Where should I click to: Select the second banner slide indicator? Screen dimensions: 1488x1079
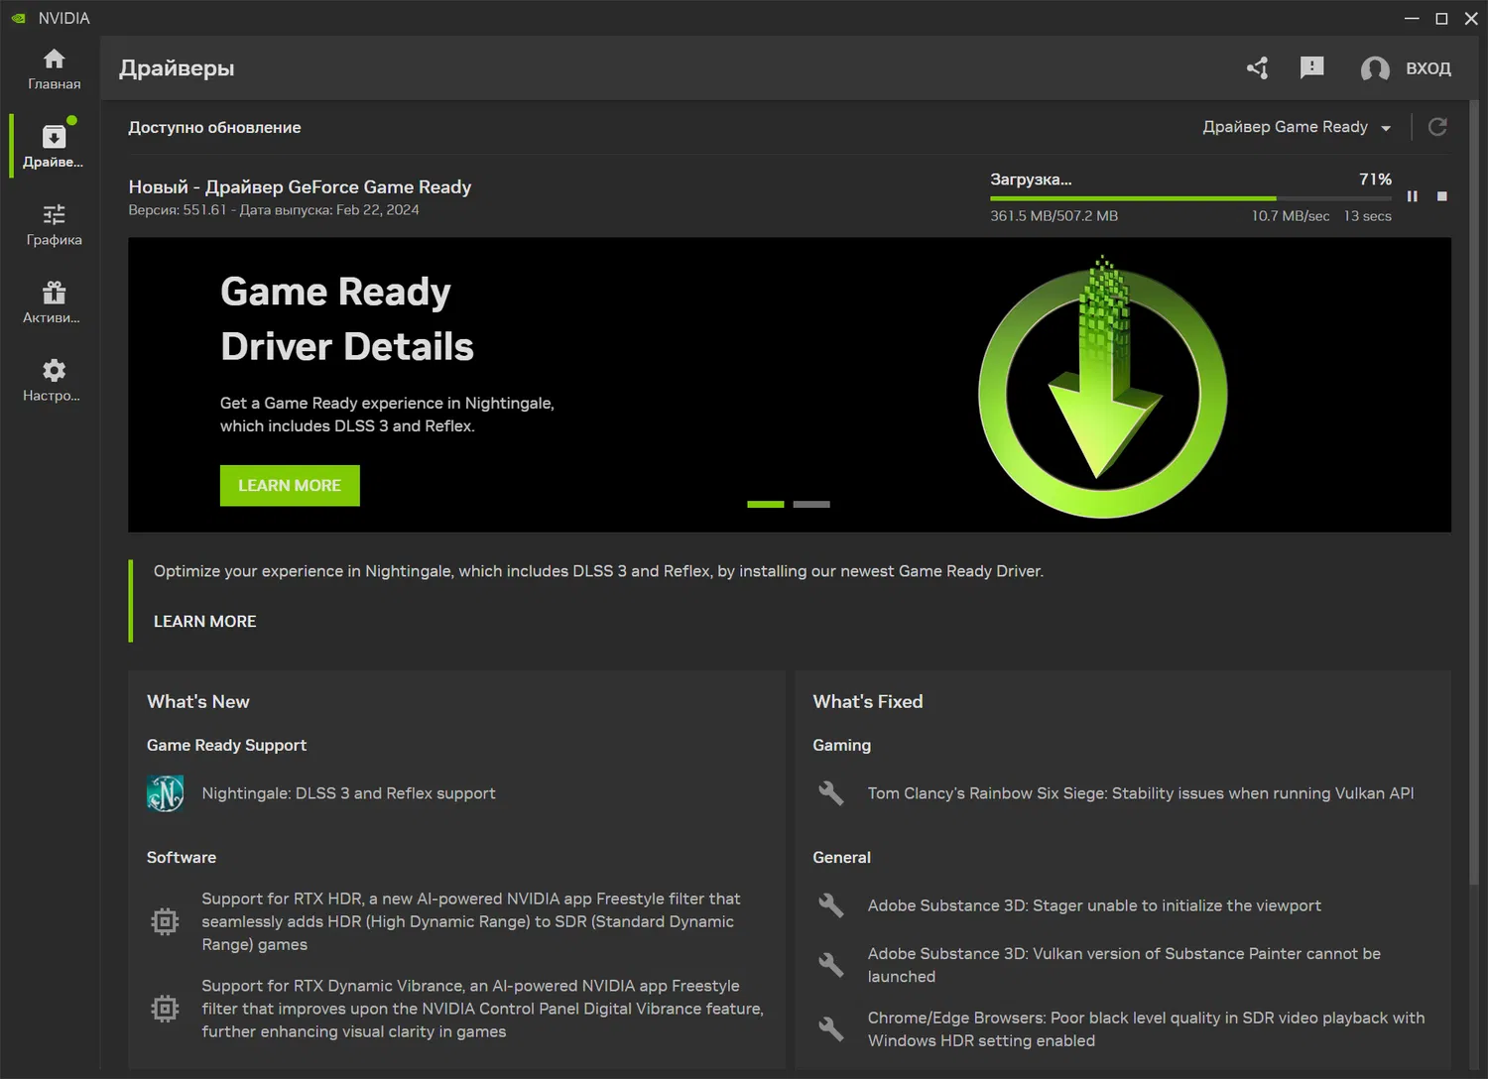click(x=811, y=505)
